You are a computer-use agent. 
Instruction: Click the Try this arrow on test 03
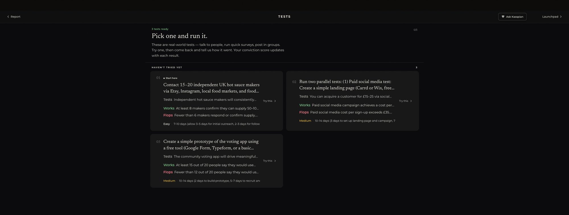(275, 161)
